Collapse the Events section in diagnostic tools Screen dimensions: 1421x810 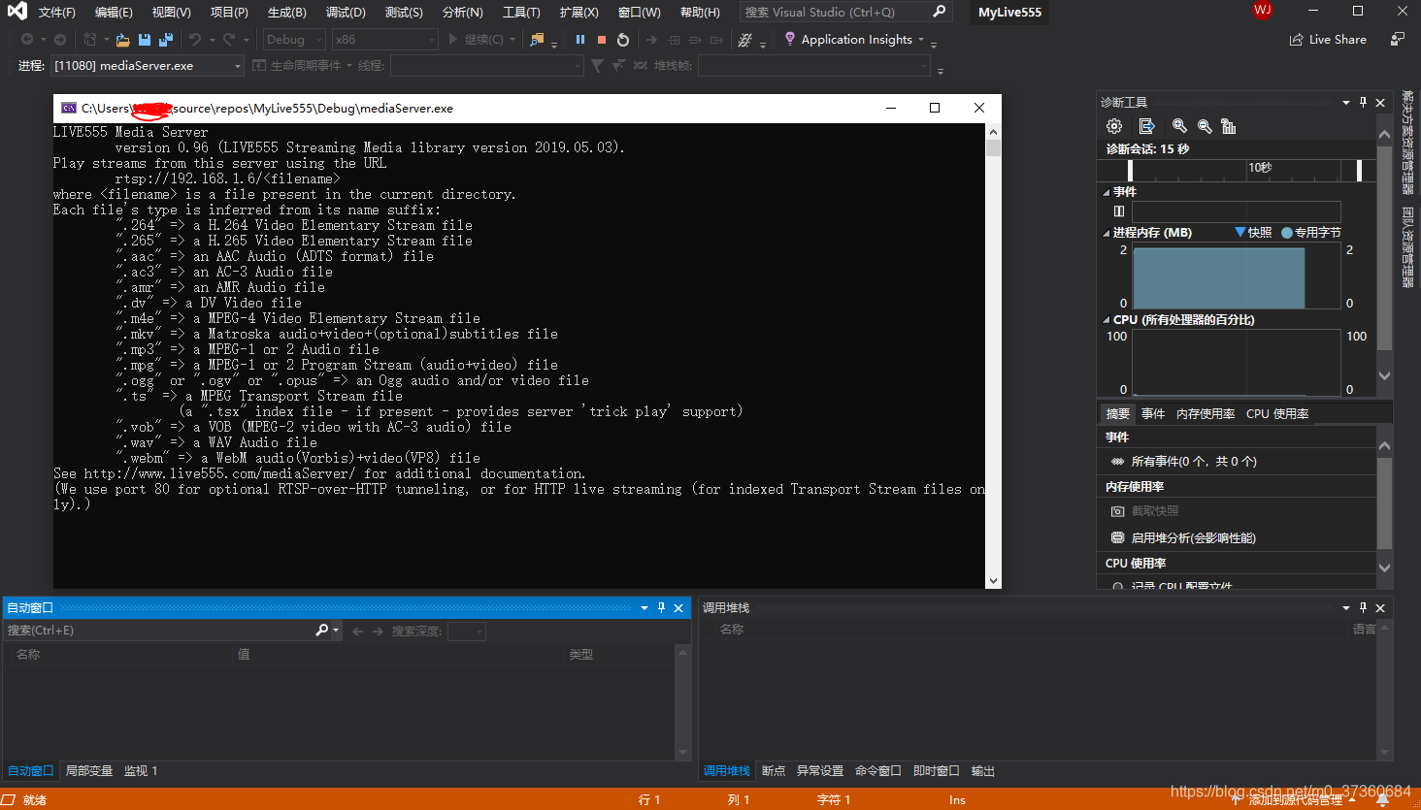tap(1107, 192)
